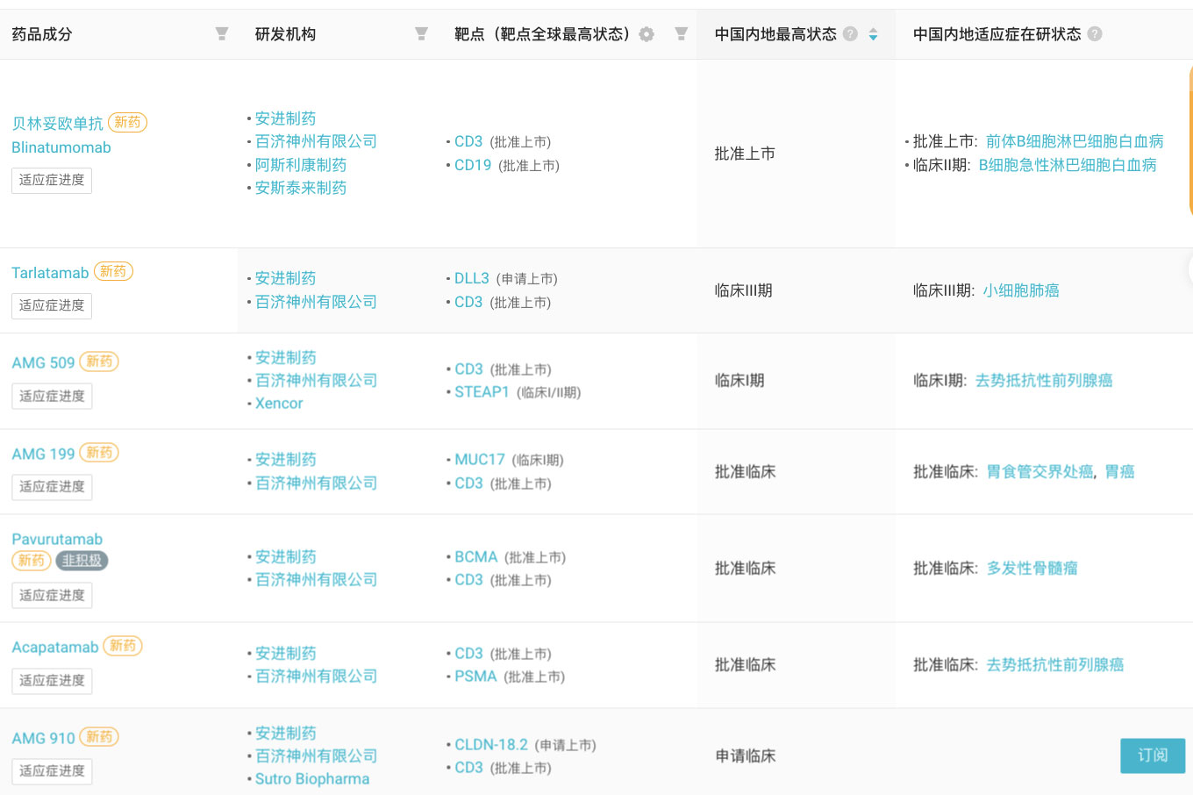
Task: Open 小细胞肺癌 indication link
Action: point(1021,290)
